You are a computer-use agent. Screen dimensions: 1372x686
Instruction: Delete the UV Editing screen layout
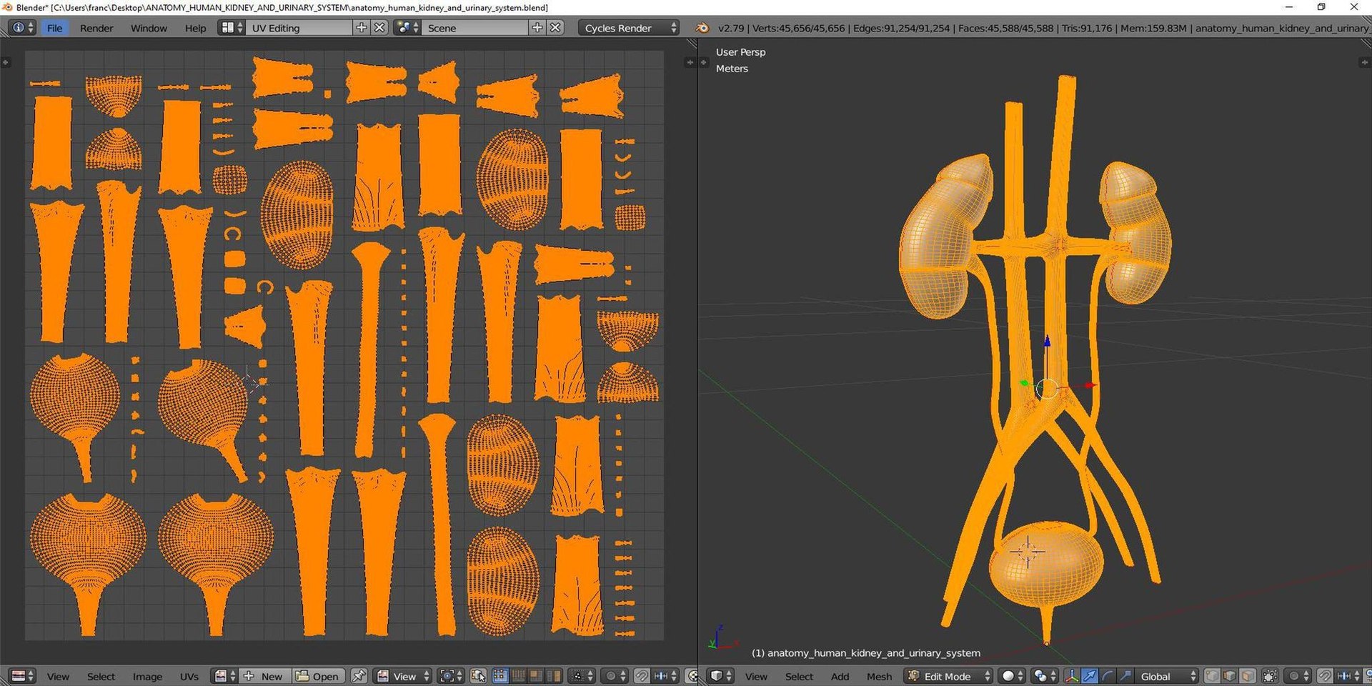379,28
